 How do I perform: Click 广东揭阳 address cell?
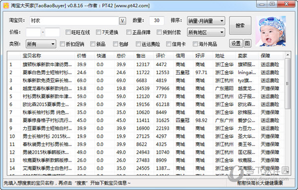(x=224, y=89)
